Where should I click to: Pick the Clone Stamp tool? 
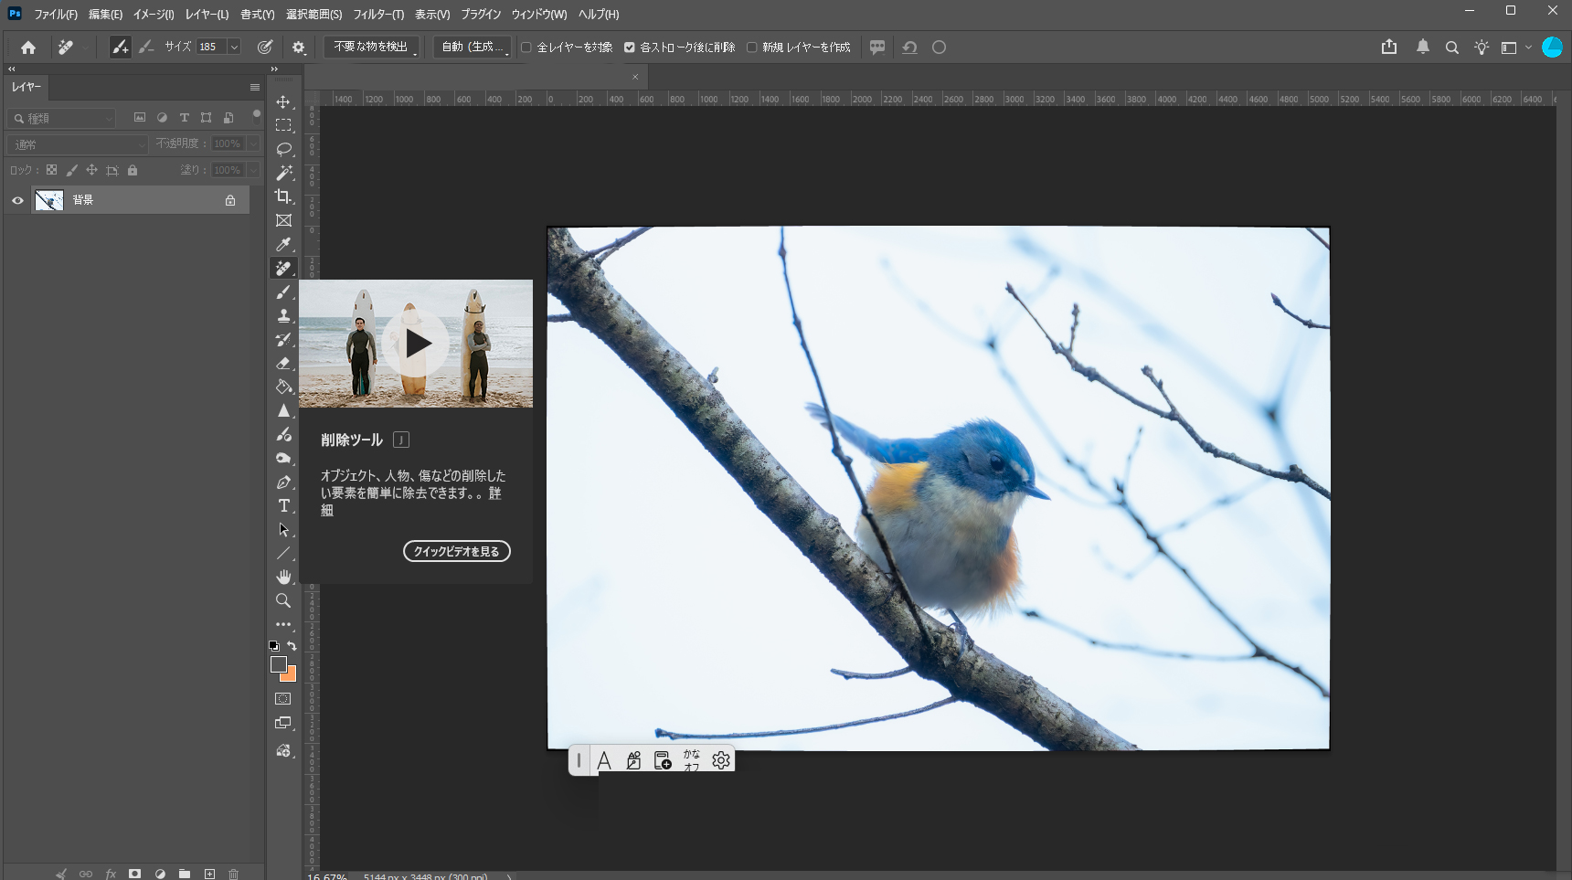click(x=284, y=315)
